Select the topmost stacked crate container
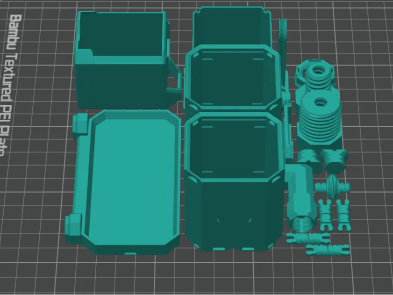This screenshot has width=393, height=295. [229, 23]
